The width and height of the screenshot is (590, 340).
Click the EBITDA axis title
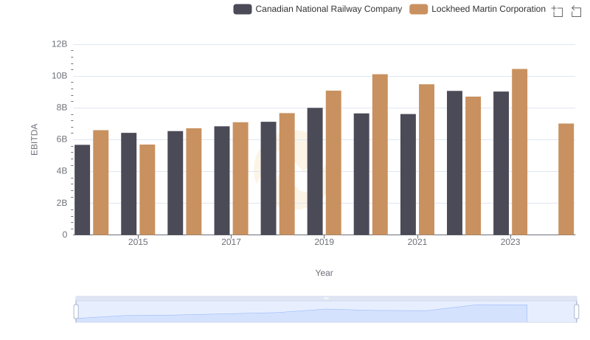[34, 139]
